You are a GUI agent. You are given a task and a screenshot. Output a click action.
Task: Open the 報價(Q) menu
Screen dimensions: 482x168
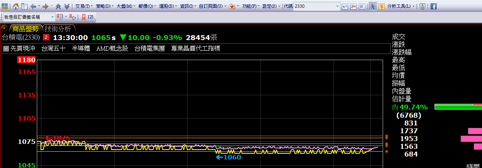pyautogui.click(x=148, y=6)
